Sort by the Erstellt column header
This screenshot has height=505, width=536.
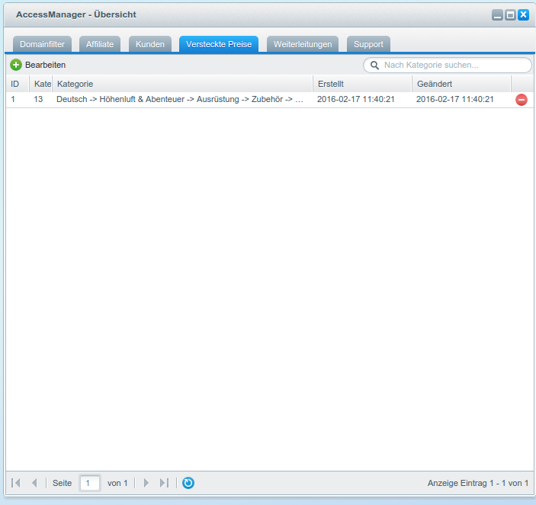362,84
